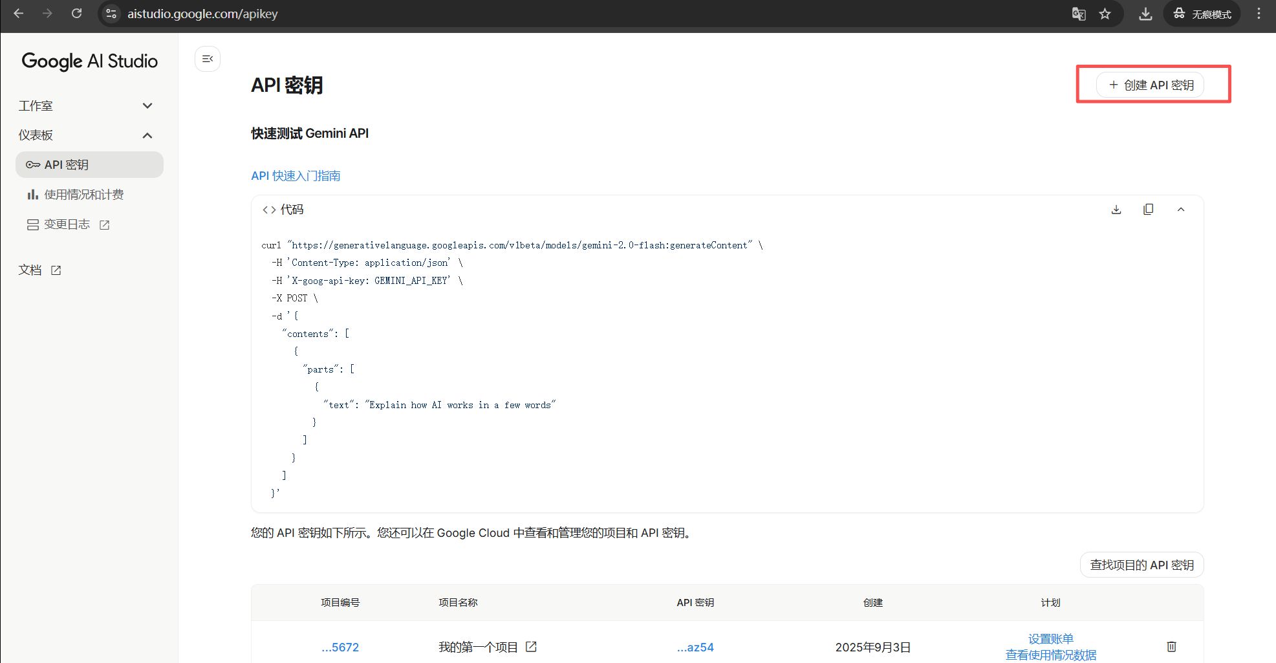This screenshot has width=1276, height=663.
Task: Click external link icon next to 文档
Action: [56, 270]
